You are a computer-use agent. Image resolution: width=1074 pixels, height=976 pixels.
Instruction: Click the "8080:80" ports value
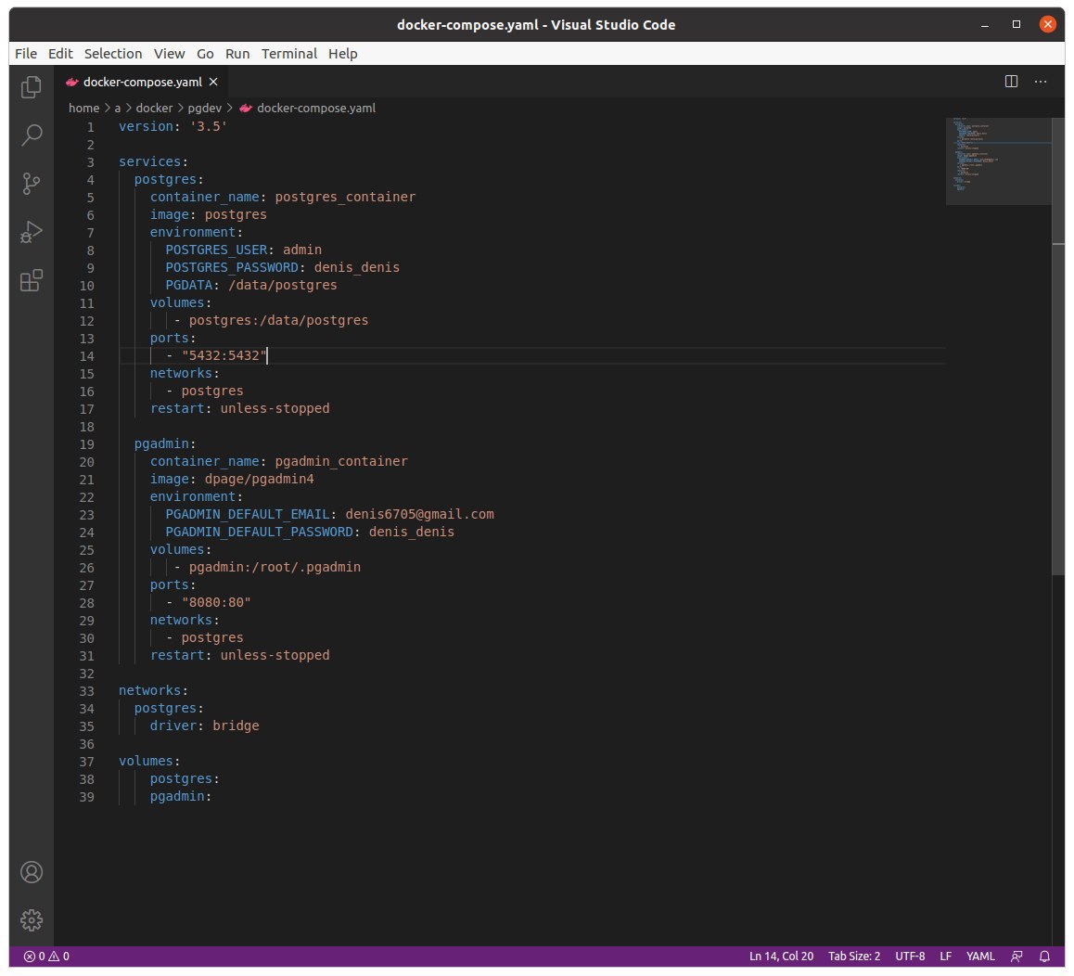[216, 603]
